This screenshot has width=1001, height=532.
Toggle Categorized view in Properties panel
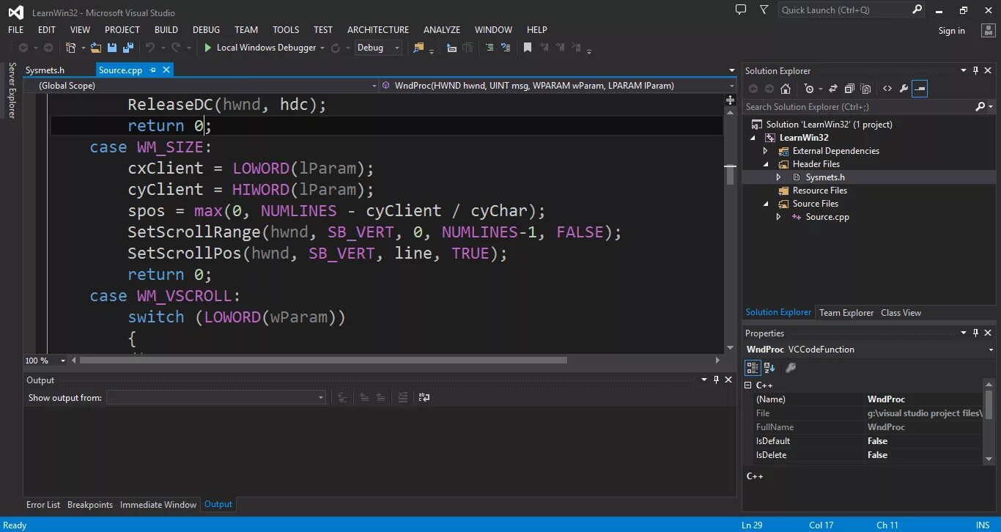(x=753, y=368)
